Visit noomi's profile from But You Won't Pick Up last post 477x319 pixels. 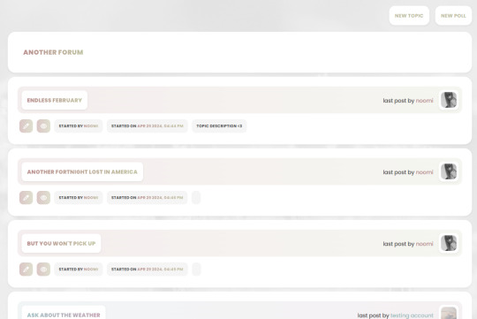424,244
